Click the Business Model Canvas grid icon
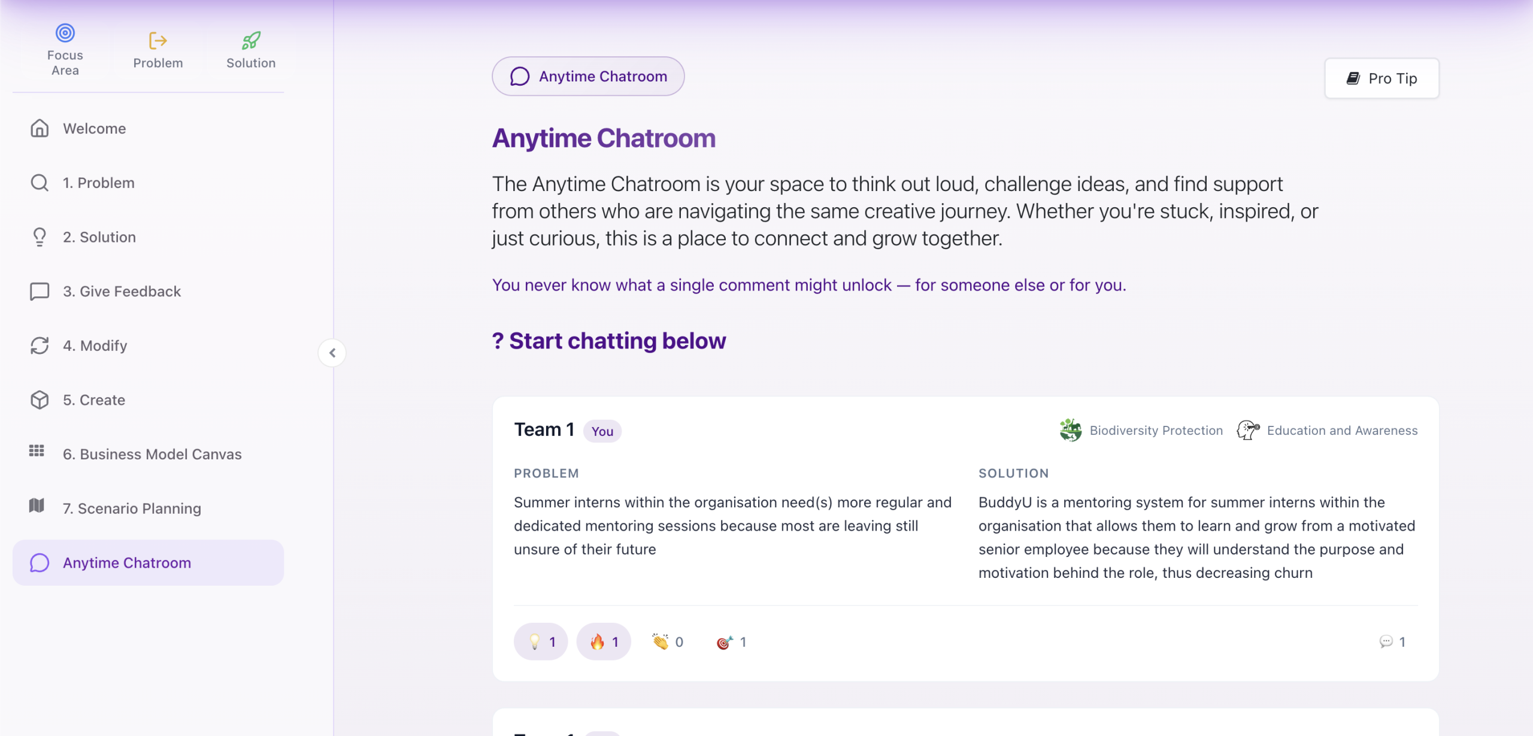This screenshot has height=736, width=1533. tap(37, 452)
